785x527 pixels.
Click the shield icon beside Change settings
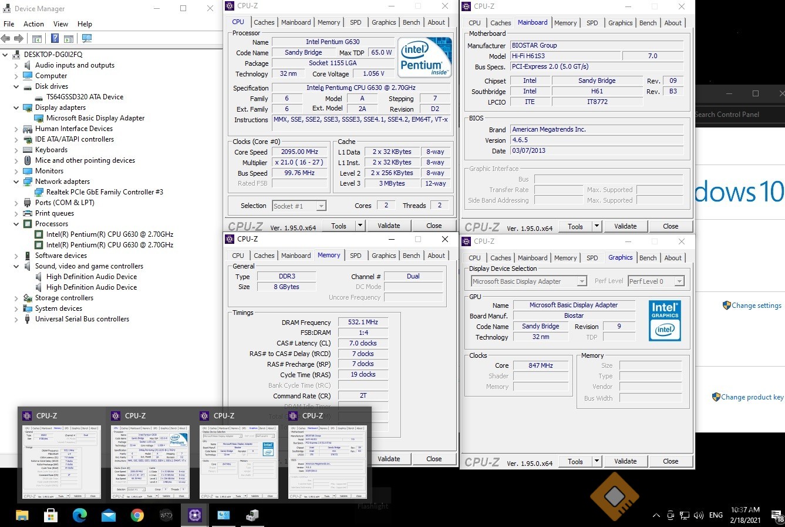pos(726,306)
